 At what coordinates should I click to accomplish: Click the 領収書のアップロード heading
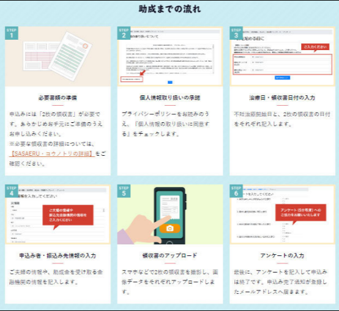pos(170,255)
